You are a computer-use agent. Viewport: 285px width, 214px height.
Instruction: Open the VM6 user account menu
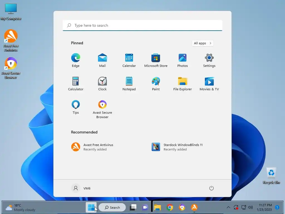[x=81, y=188]
